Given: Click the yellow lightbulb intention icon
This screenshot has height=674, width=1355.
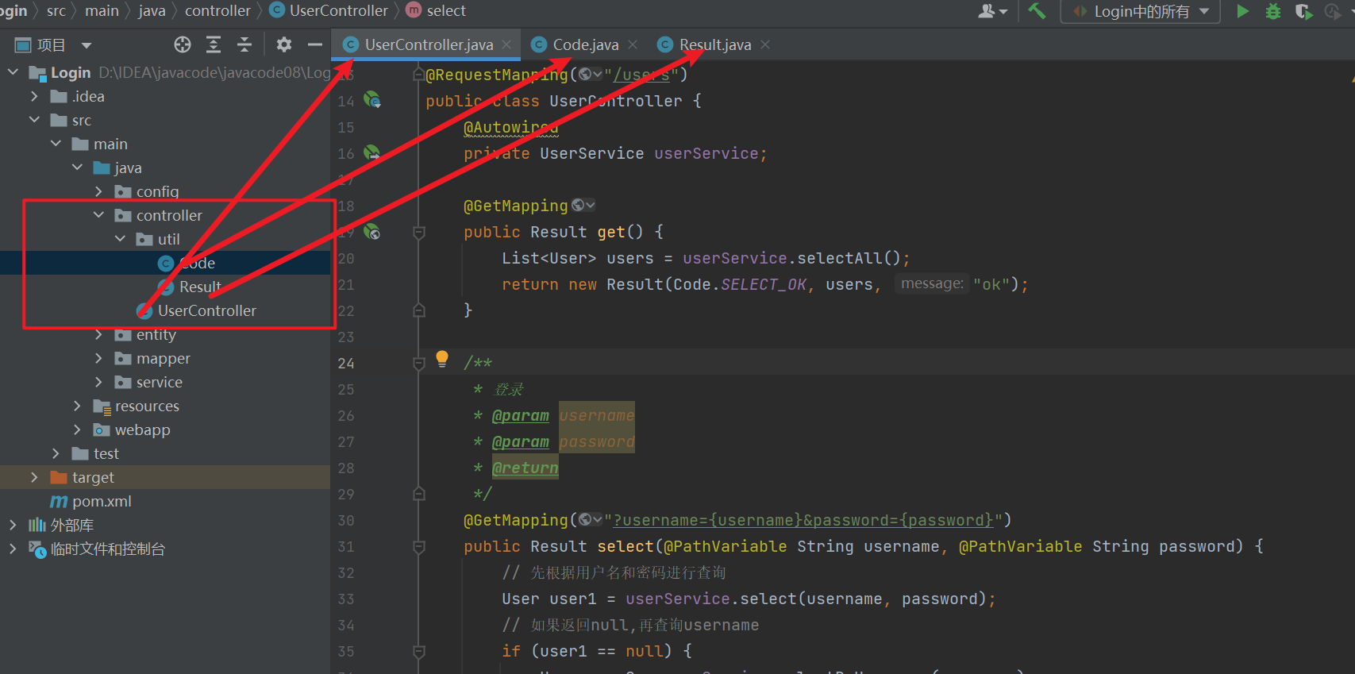Looking at the screenshot, I should coord(442,360).
